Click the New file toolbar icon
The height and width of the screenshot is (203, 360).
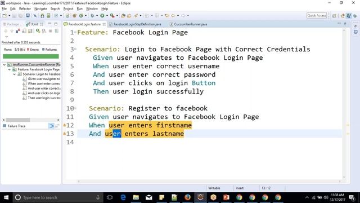coord(4,15)
